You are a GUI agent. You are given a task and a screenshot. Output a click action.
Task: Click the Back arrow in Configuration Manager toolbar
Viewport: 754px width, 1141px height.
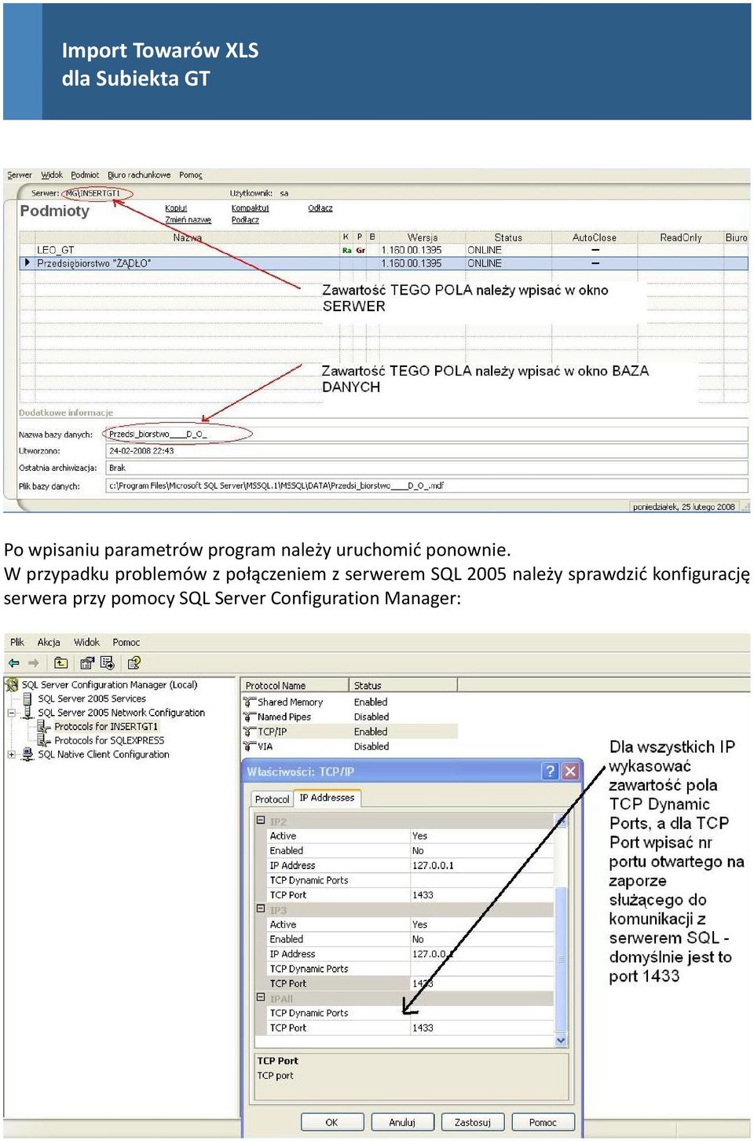click(x=14, y=663)
